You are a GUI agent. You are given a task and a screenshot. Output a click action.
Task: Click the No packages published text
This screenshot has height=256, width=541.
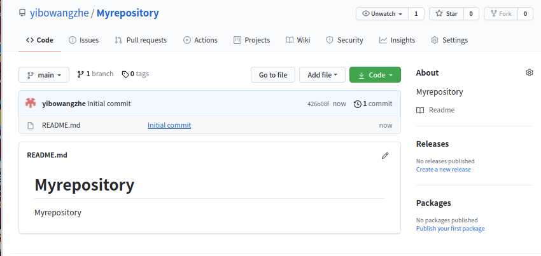tap(447, 220)
